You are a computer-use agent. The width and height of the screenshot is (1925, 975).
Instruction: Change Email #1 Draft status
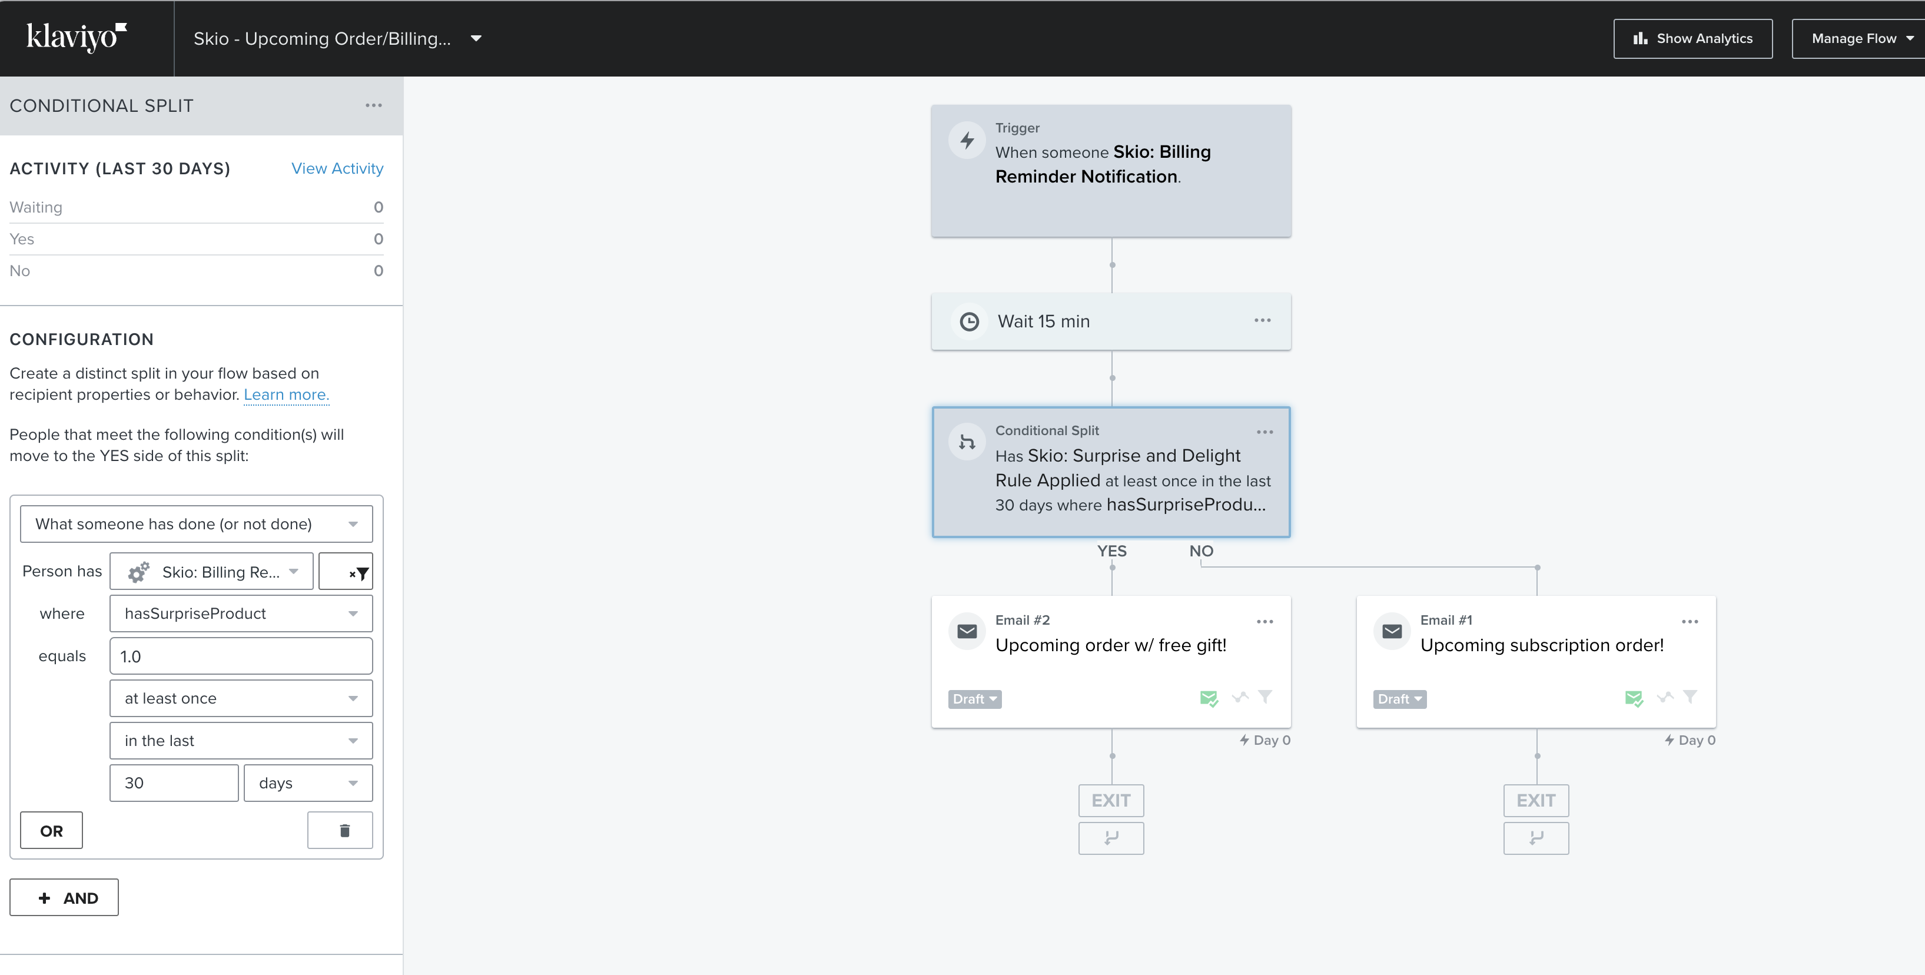pos(1400,699)
